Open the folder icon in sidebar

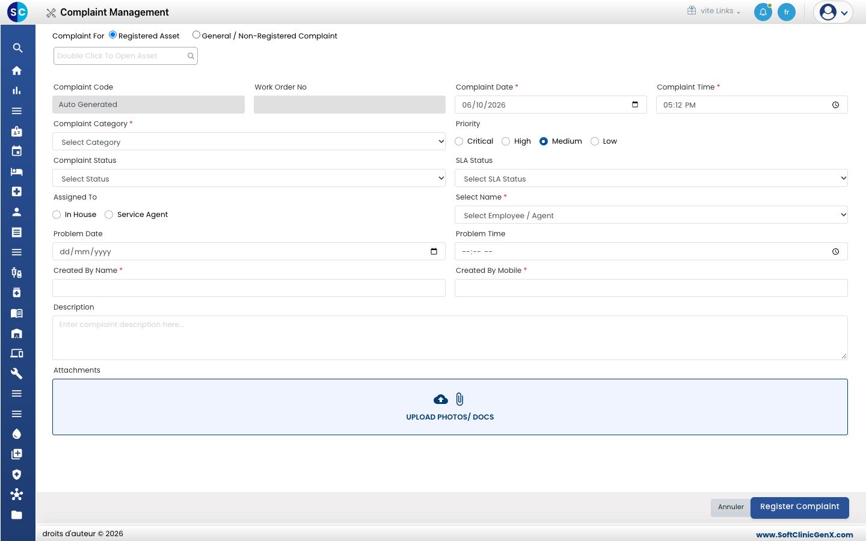point(17,515)
